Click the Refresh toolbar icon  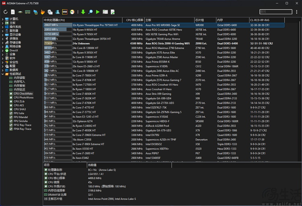point(5,12)
